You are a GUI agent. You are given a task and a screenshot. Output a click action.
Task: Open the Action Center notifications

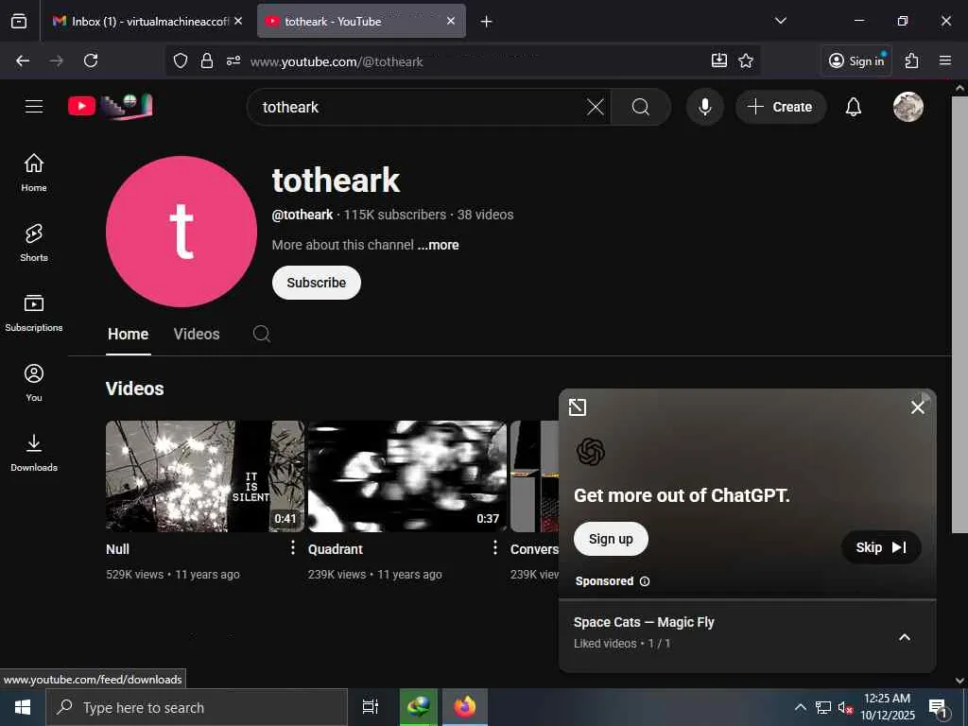939,707
